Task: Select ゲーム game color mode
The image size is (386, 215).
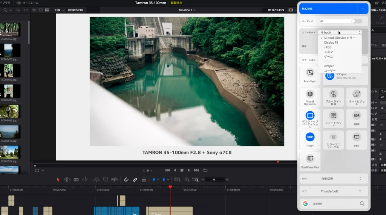Action: click(x=328, y=56)
